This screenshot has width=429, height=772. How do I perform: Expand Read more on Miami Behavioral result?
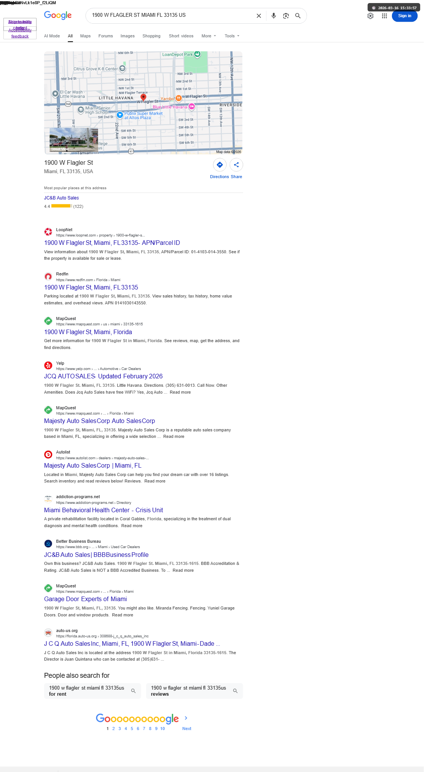point(132,526)
